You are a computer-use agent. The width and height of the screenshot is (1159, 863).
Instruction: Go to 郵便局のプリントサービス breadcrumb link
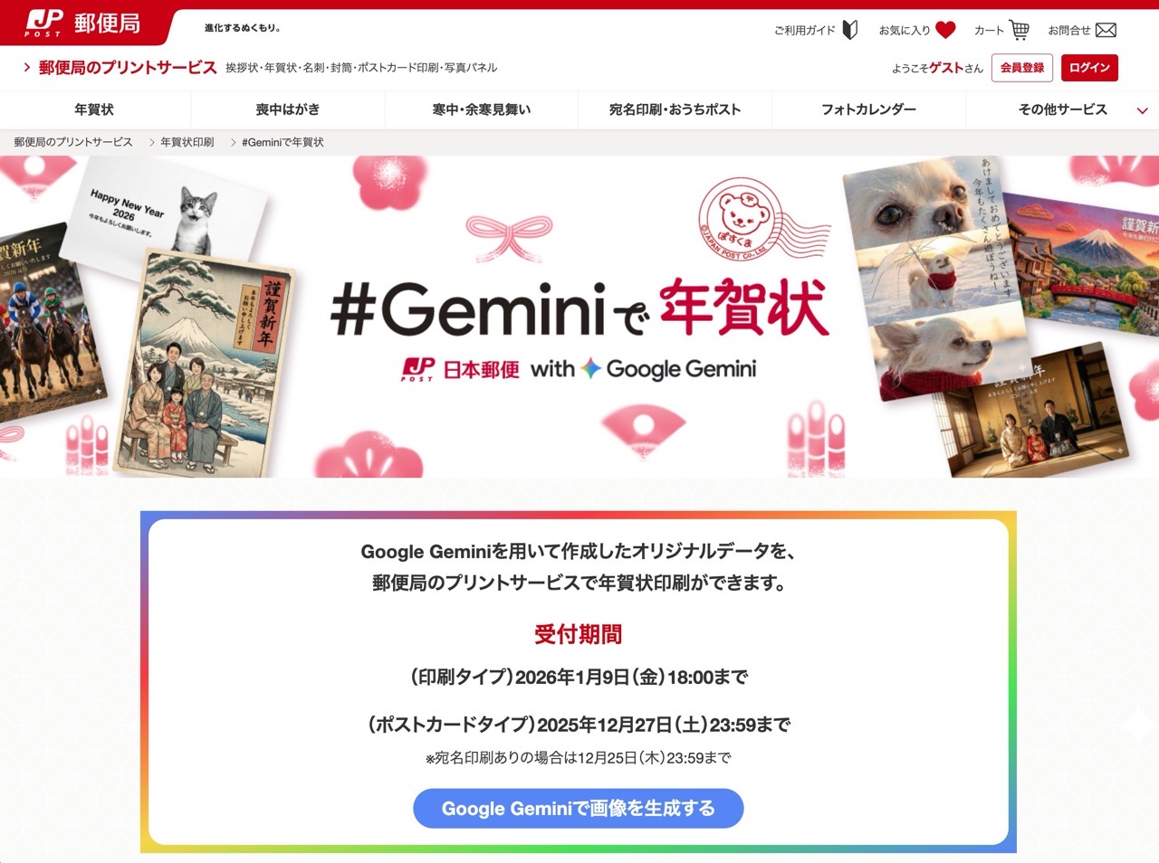tap(73, 142)
